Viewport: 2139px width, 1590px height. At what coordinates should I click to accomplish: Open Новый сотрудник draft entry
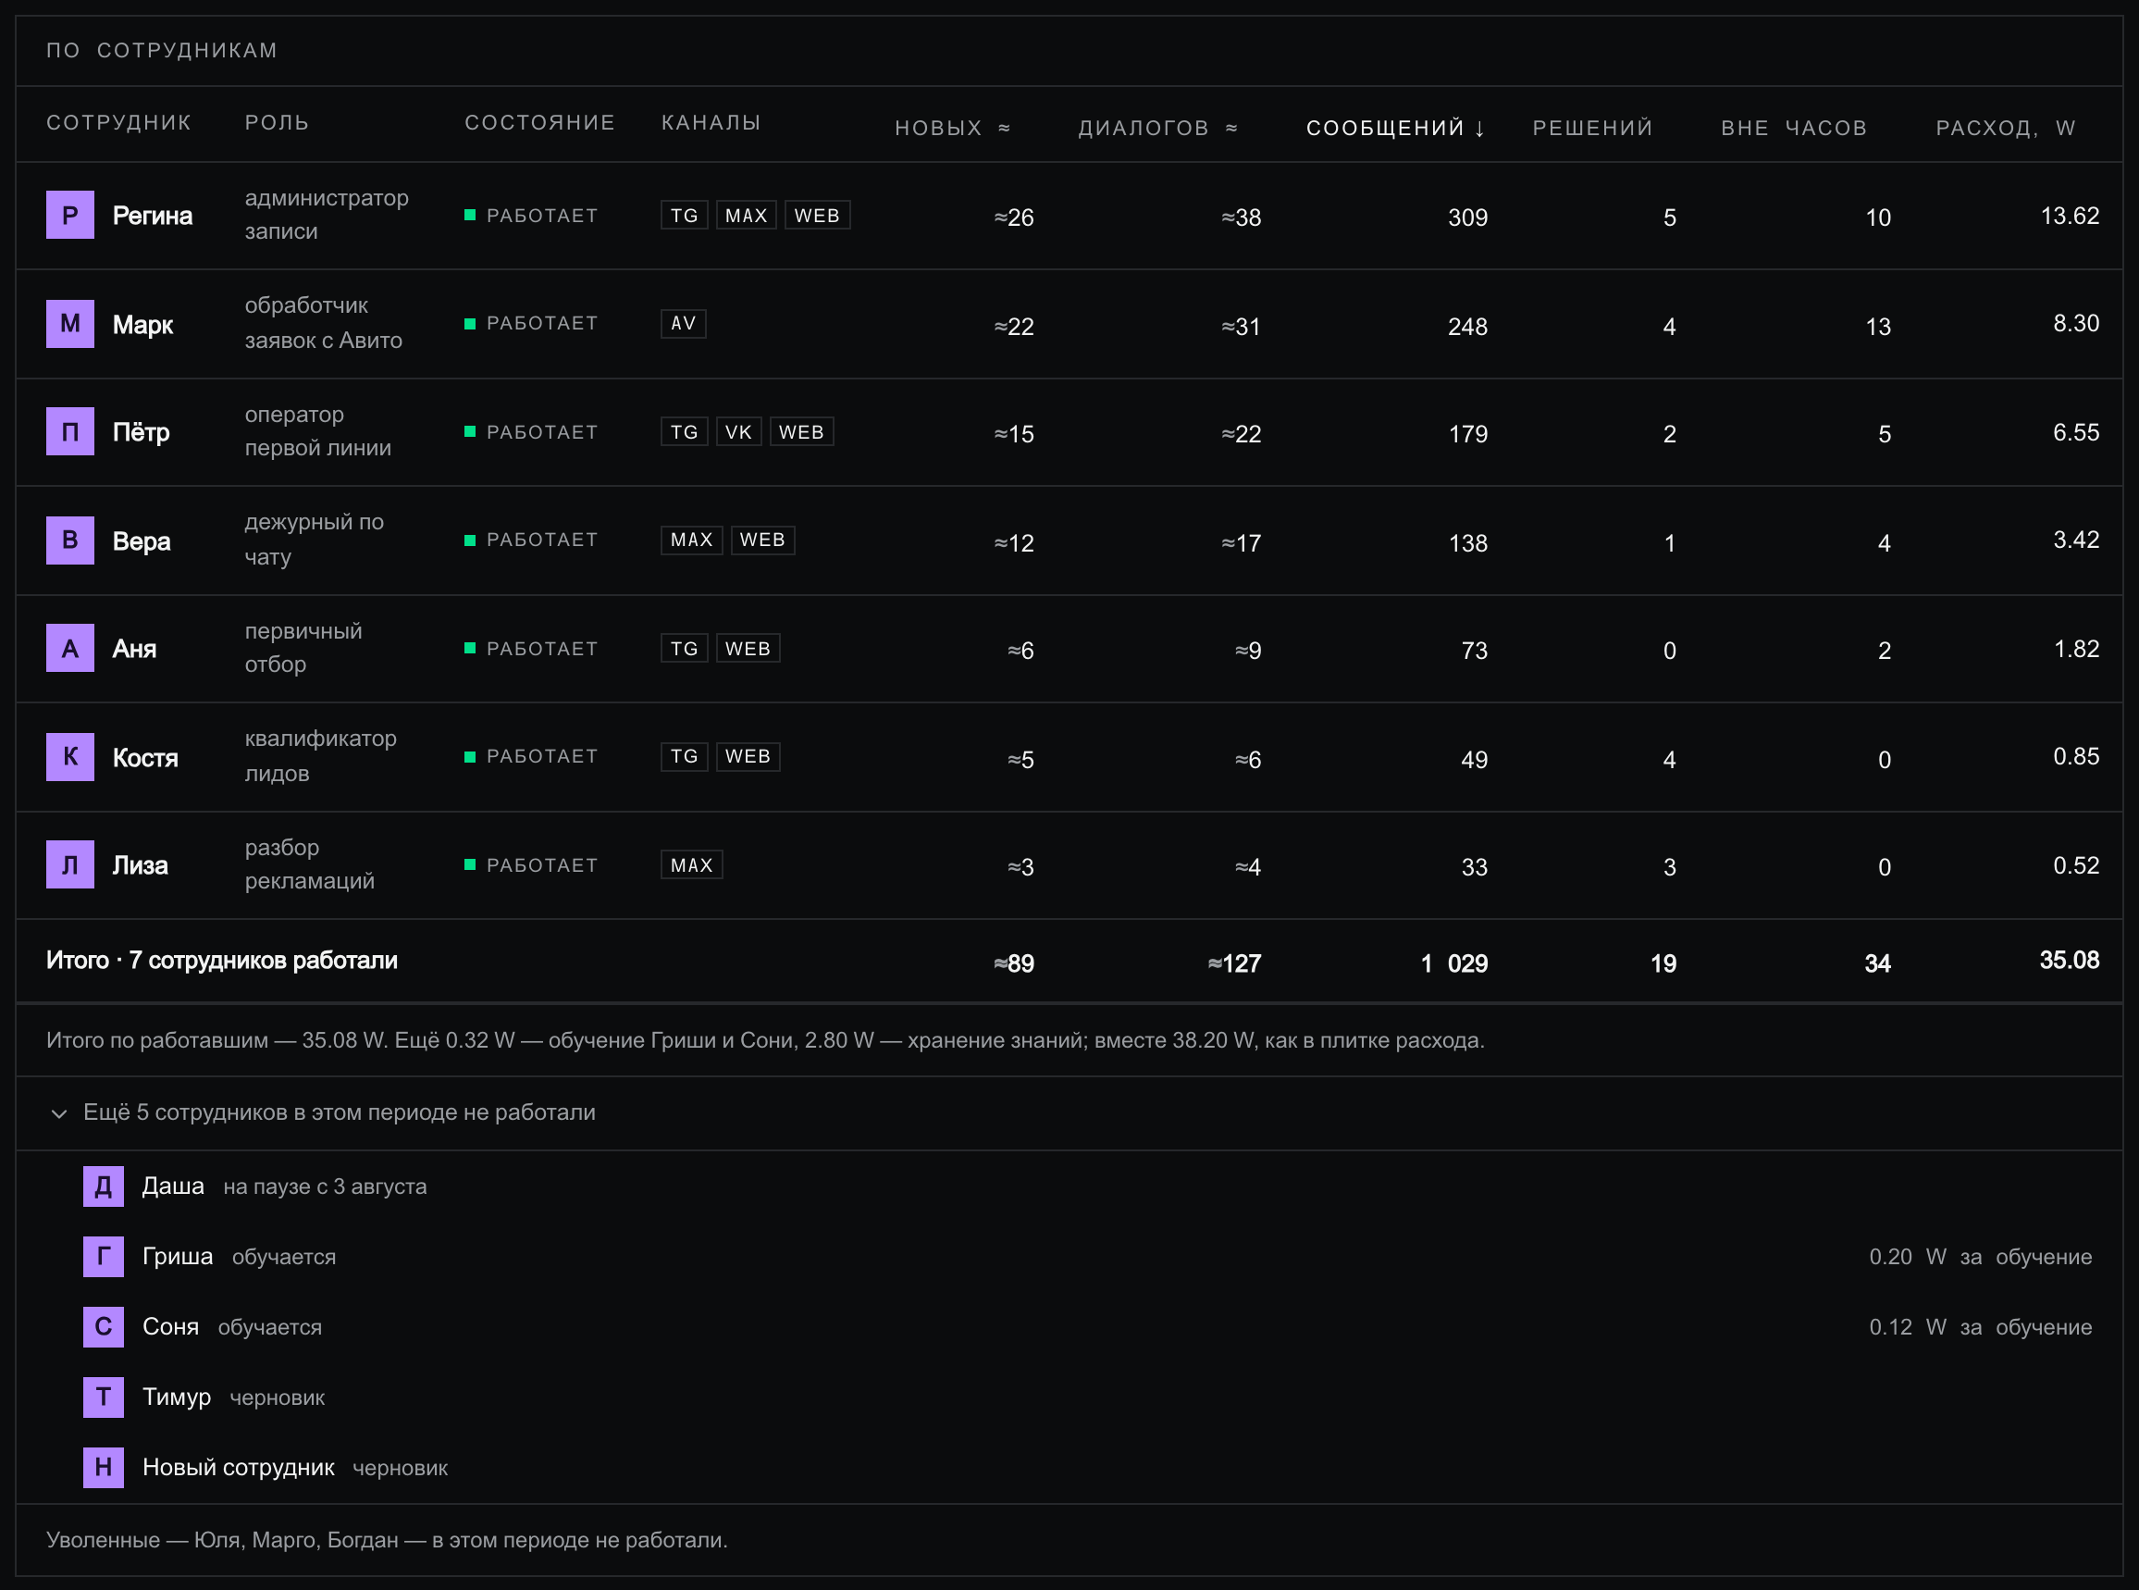pyautogui.click(x=238, y=1468)
